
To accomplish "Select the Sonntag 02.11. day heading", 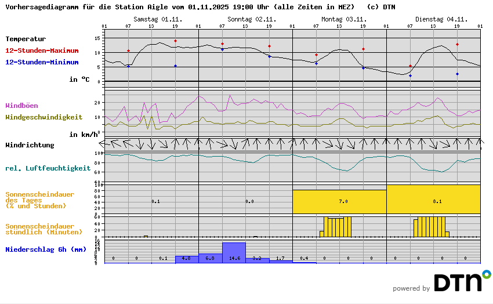I will pos(252,19).
